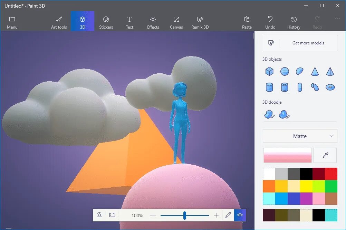Pick the orange color swatch
Image resolution: width=346 pixels, height=230 pixels.
(269, 186)
